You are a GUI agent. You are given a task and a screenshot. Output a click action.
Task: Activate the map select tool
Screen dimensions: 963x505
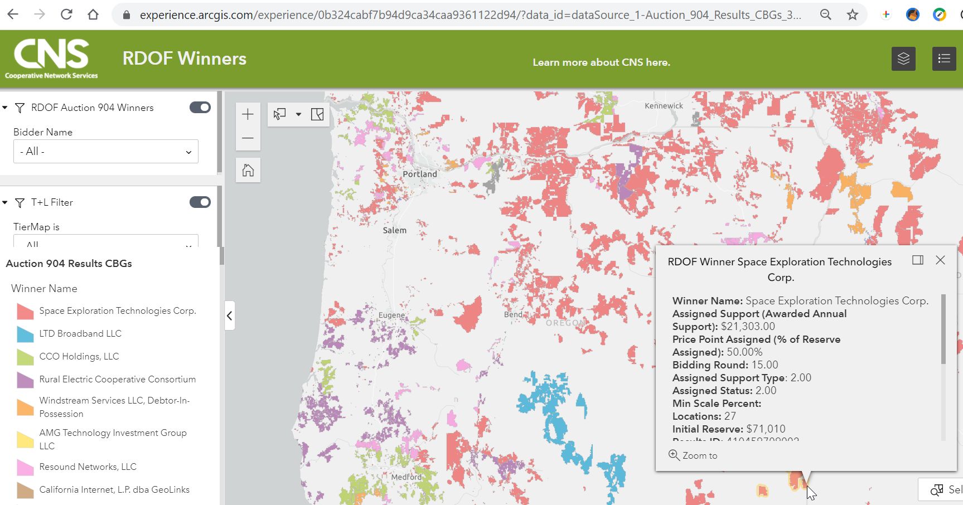tap(279, 114)
